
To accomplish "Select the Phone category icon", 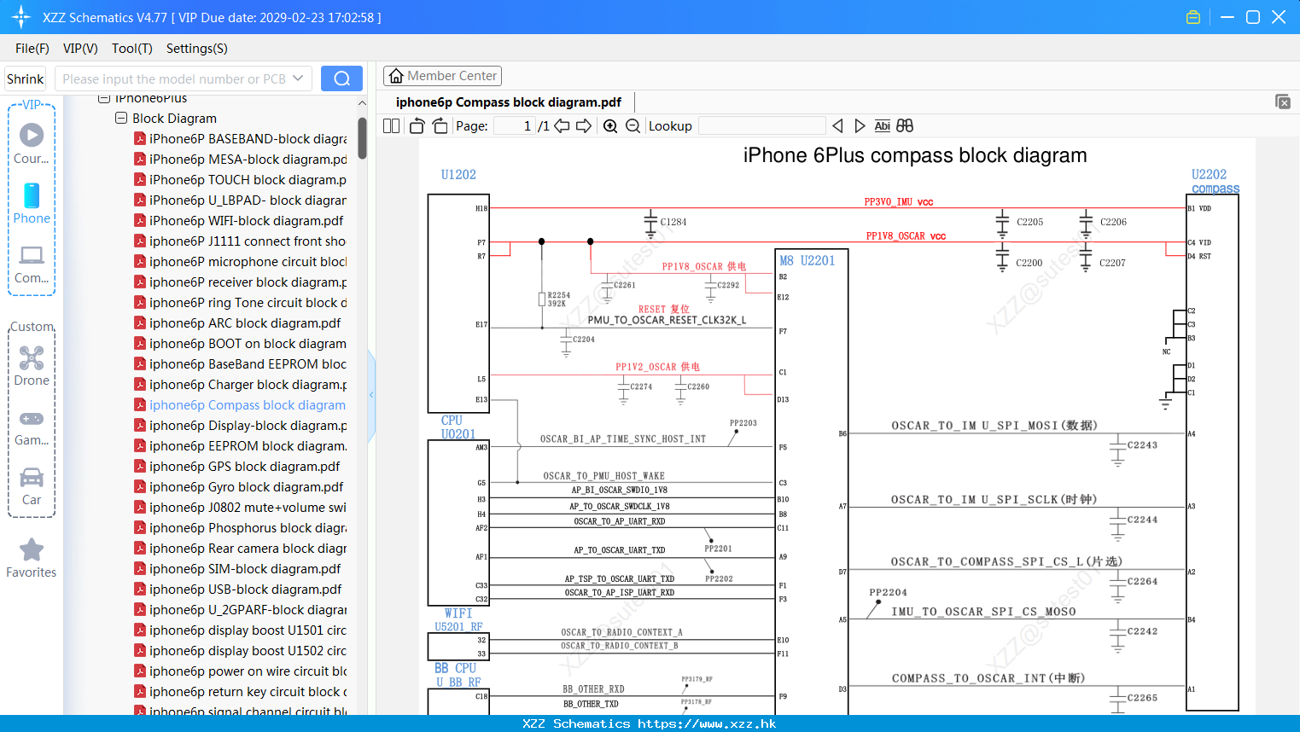I will click(32, 203).
